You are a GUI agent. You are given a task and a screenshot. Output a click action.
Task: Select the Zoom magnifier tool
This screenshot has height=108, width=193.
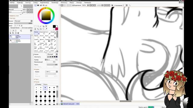38,29
